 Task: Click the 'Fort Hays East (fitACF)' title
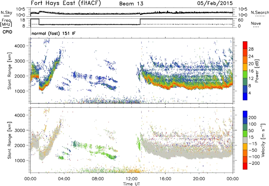pos(66,3)
